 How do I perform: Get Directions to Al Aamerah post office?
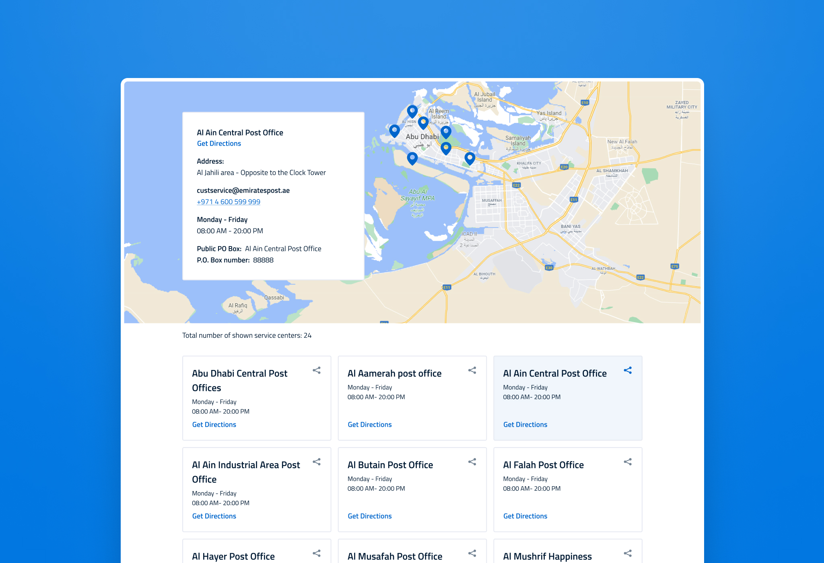[369, 425]
